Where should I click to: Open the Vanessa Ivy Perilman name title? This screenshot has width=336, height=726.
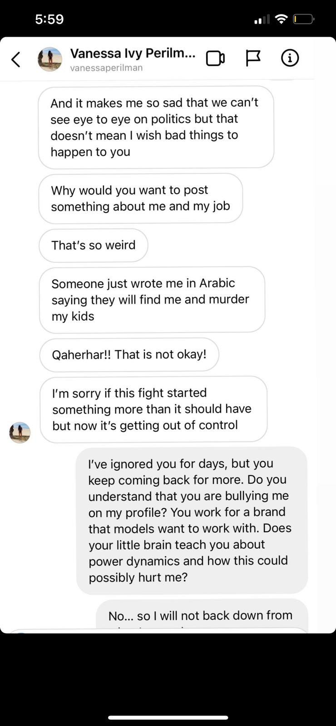click(133, 54)
